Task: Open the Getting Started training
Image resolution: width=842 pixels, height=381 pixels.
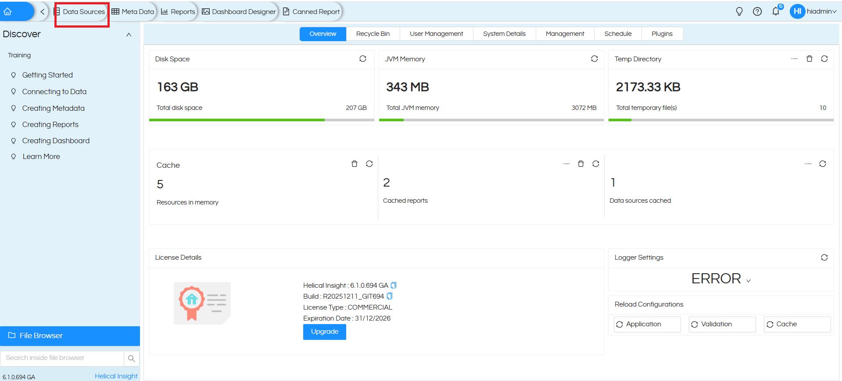Action: pos(47,75)
